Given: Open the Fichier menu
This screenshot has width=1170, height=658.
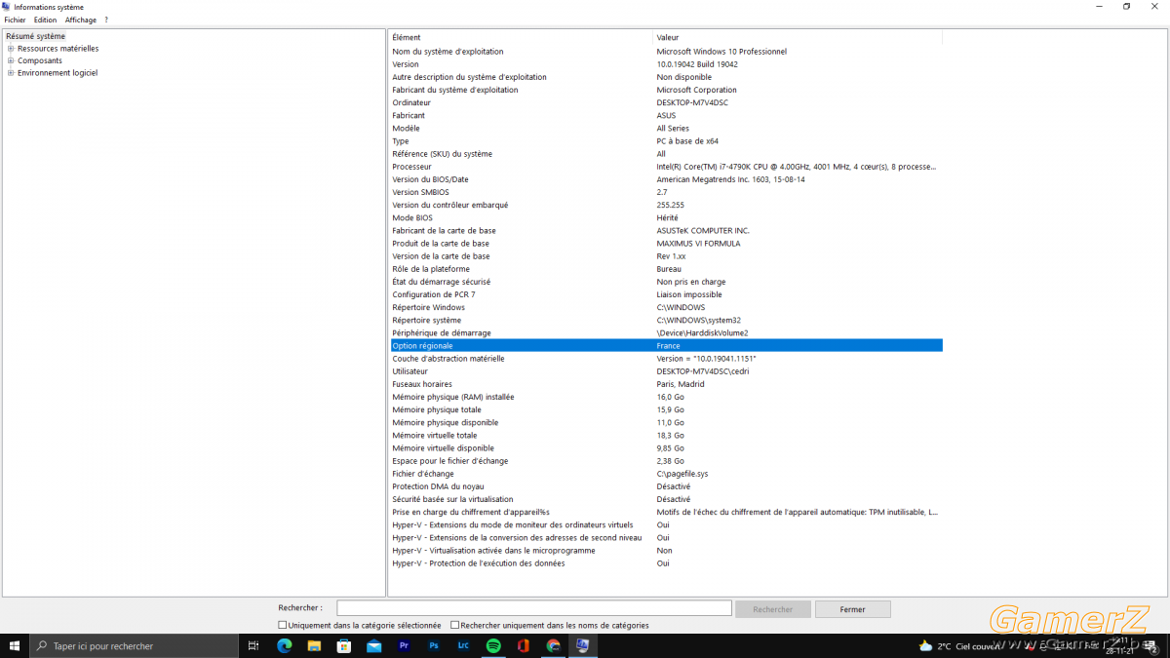Looking at the screenshot, I should [x=15, y=19].
